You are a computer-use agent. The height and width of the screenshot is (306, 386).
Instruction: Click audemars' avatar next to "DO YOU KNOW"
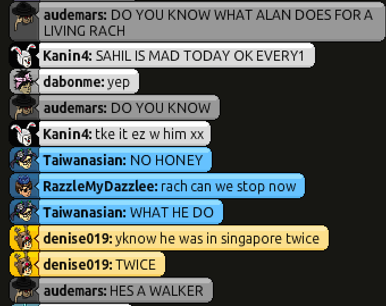point(24,107)
